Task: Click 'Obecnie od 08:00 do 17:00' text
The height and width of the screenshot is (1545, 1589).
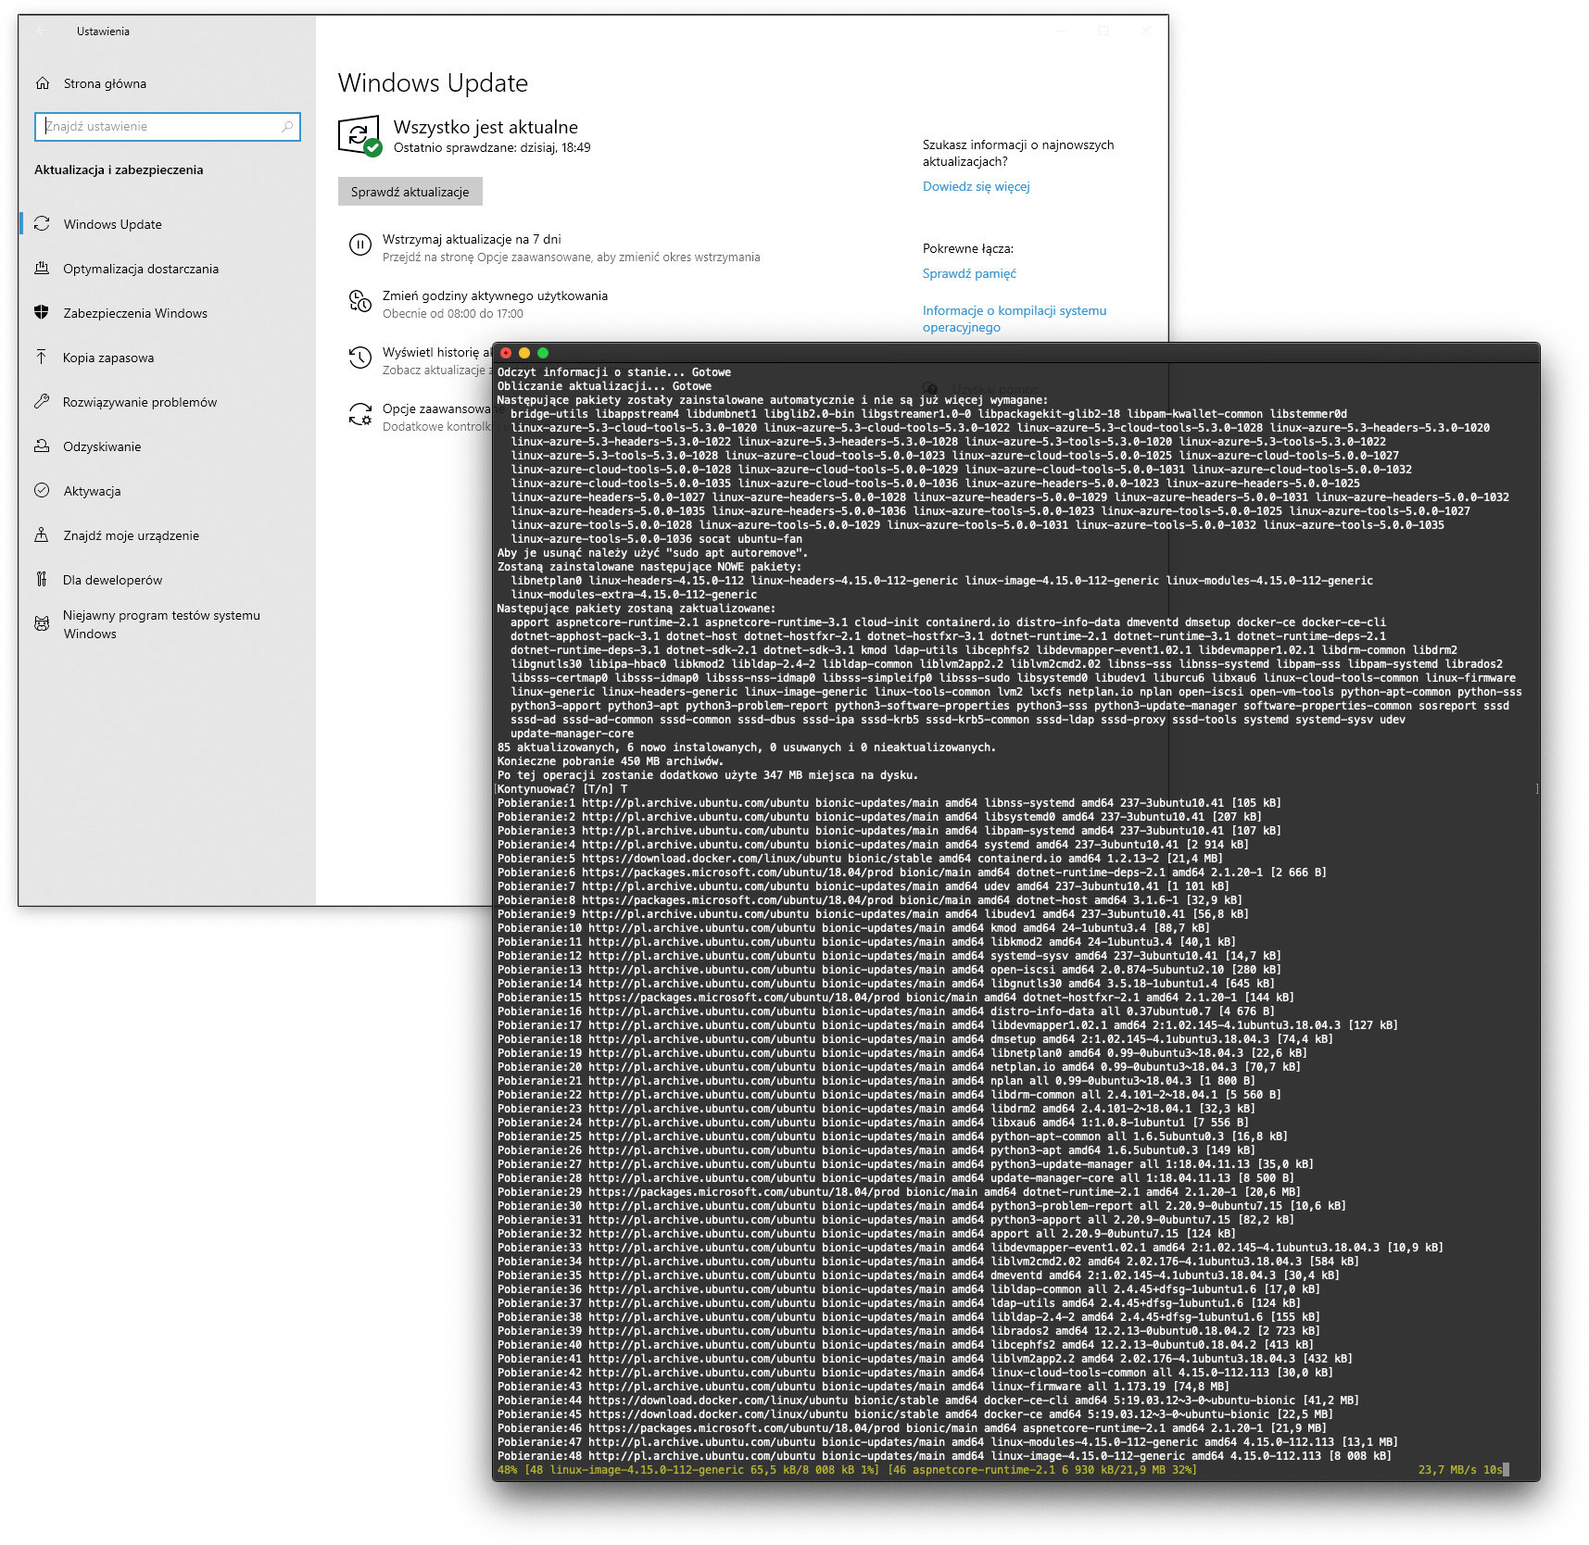Action: (453, 313)
